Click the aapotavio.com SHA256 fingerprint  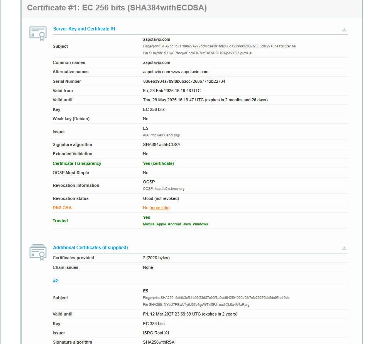[219, 46]
